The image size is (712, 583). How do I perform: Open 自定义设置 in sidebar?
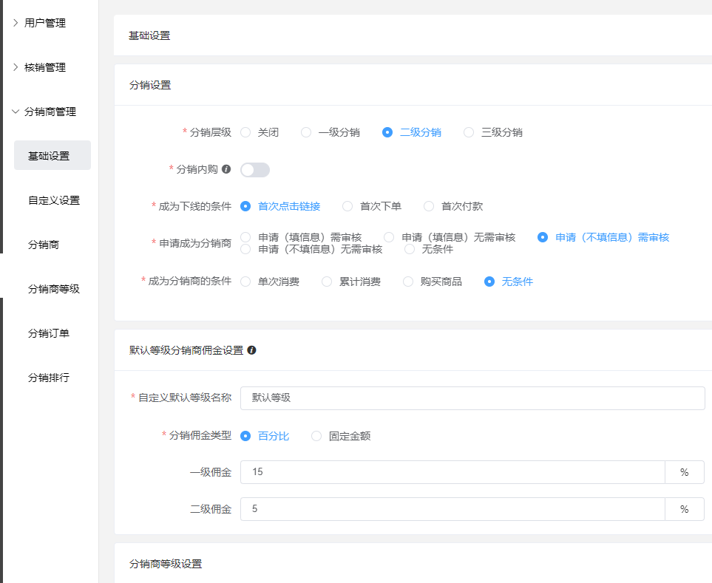tap(54, 200)
